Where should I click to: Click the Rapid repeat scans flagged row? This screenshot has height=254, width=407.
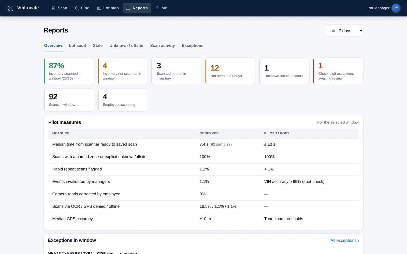click(x=203, y=169)
